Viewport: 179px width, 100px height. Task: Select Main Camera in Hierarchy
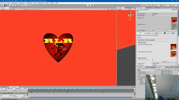[142, 72]
